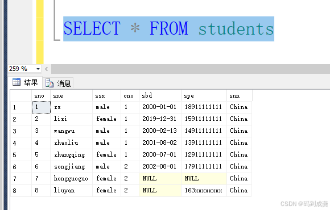Select the snn column header
The height and width of the screenshot is (210, 330).
pos(240,96)
